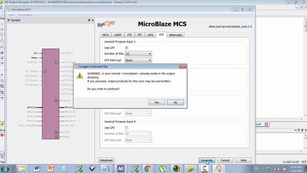Click the Number of Bits 12 field
307x173 pixels.
click(138, 54)
